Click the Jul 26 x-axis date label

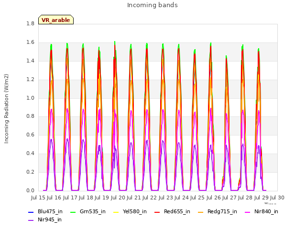tap(214, 198)
